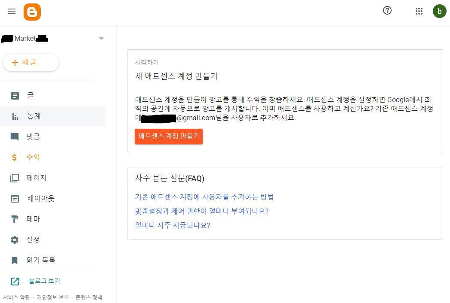Image resolution: width=450 pixels, height=303 pixels.
Task: Open the 콘텐츠 정책 content policy link
Action: coord(89,297)
